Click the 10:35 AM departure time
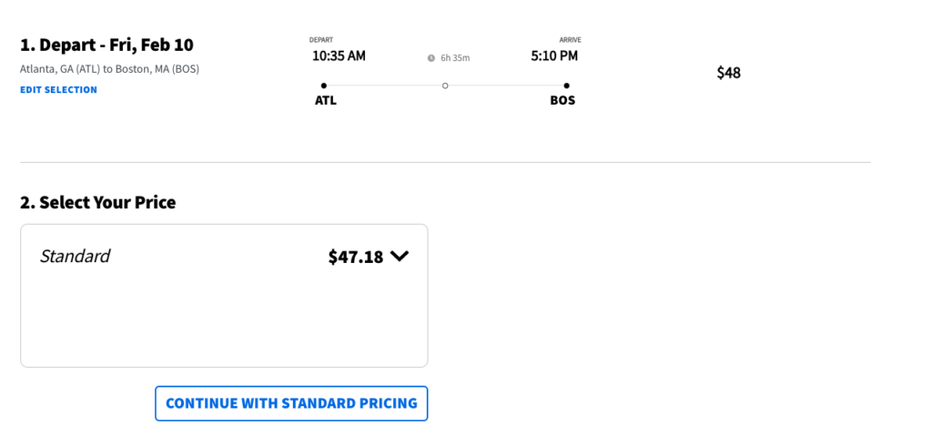This screenshot has width=932, height=446. click(339, 56)
